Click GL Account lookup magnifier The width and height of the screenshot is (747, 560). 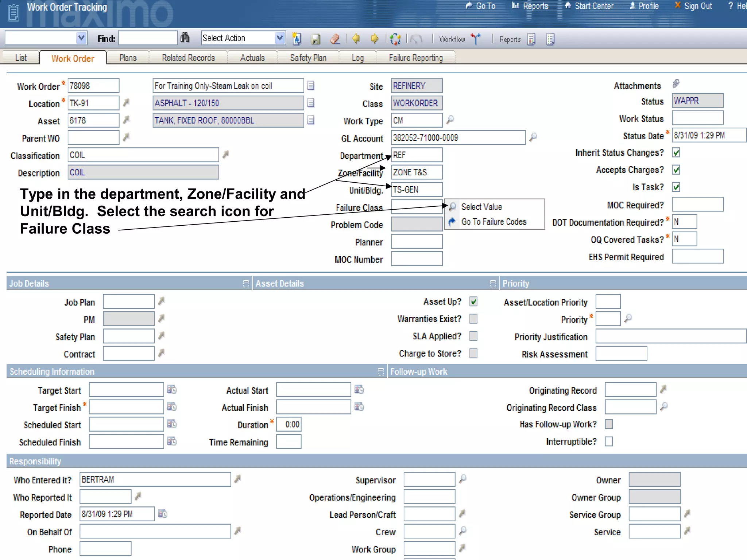(x=533, y=137)
